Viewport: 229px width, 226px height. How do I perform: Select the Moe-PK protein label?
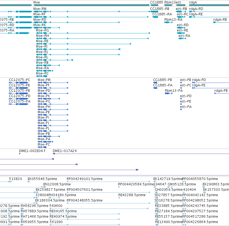click(44, 96)
